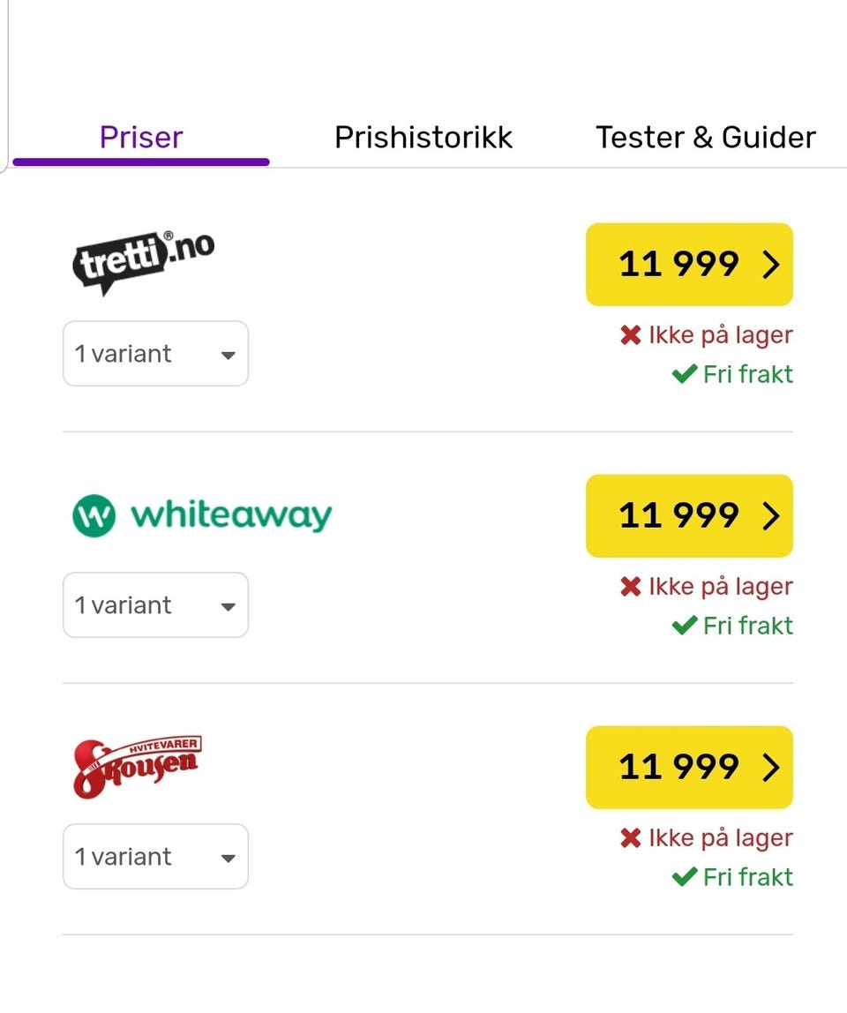
Task: Go to whiteaway's 11 999 price offer
Action: 689,516
